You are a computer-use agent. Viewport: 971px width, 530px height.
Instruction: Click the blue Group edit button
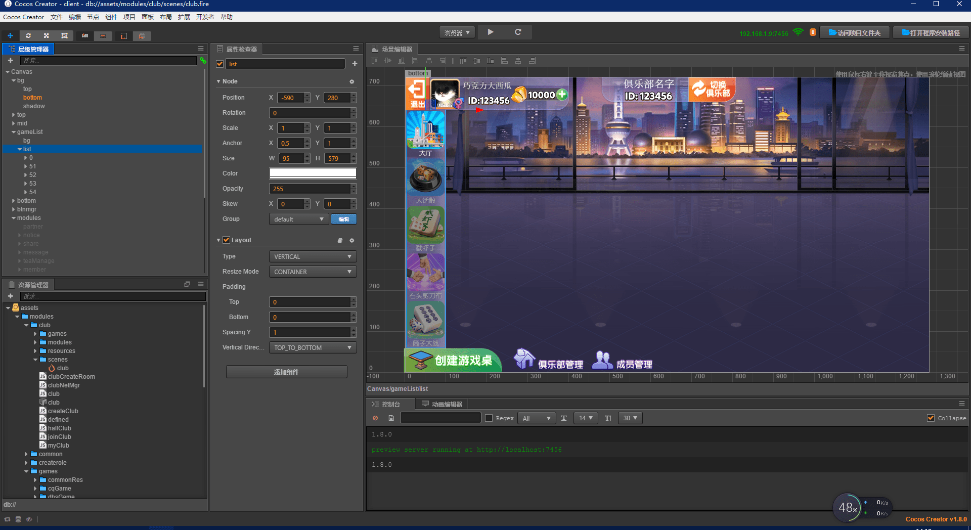pyautogui.click(x=344, y=219)
